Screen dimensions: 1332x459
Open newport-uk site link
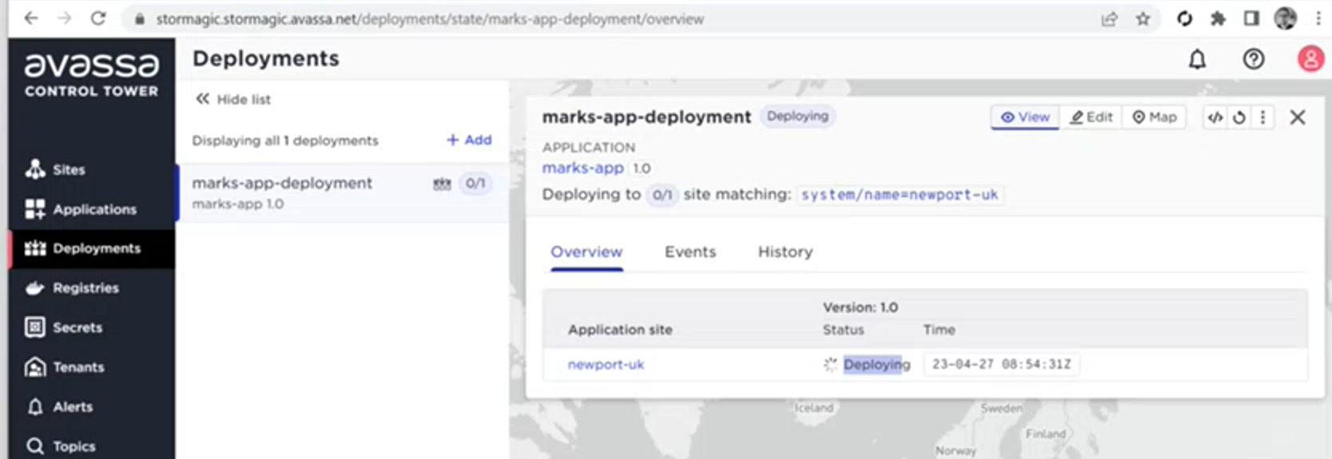(x=606, y=365)
